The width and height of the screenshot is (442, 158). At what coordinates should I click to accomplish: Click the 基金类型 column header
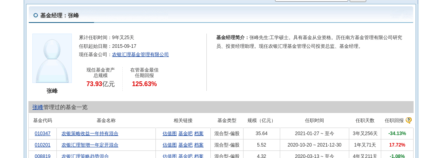click(x=227, y=120)
